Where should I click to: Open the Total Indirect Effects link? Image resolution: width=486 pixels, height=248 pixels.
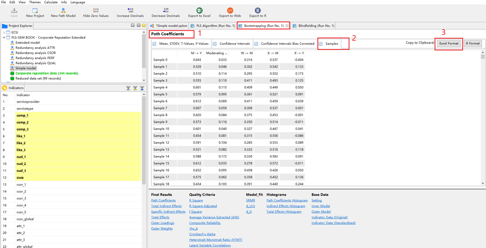click(x=166, y=206)
